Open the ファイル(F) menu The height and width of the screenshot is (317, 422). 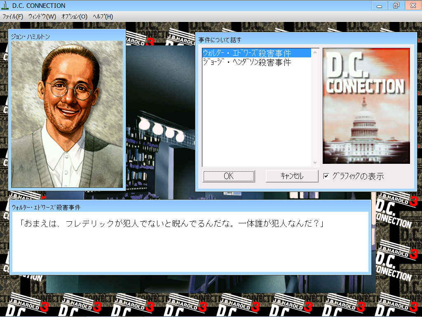click(x=13, y=17)
